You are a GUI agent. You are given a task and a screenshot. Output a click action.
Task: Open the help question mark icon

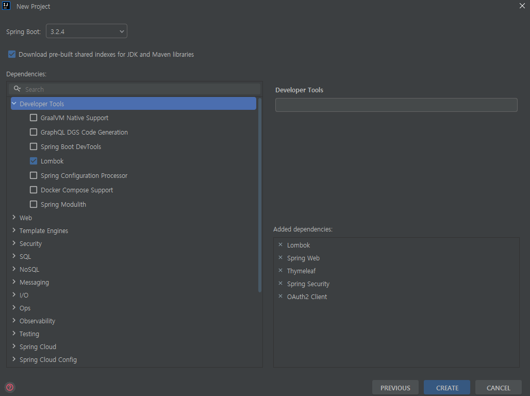click(10, 387)
